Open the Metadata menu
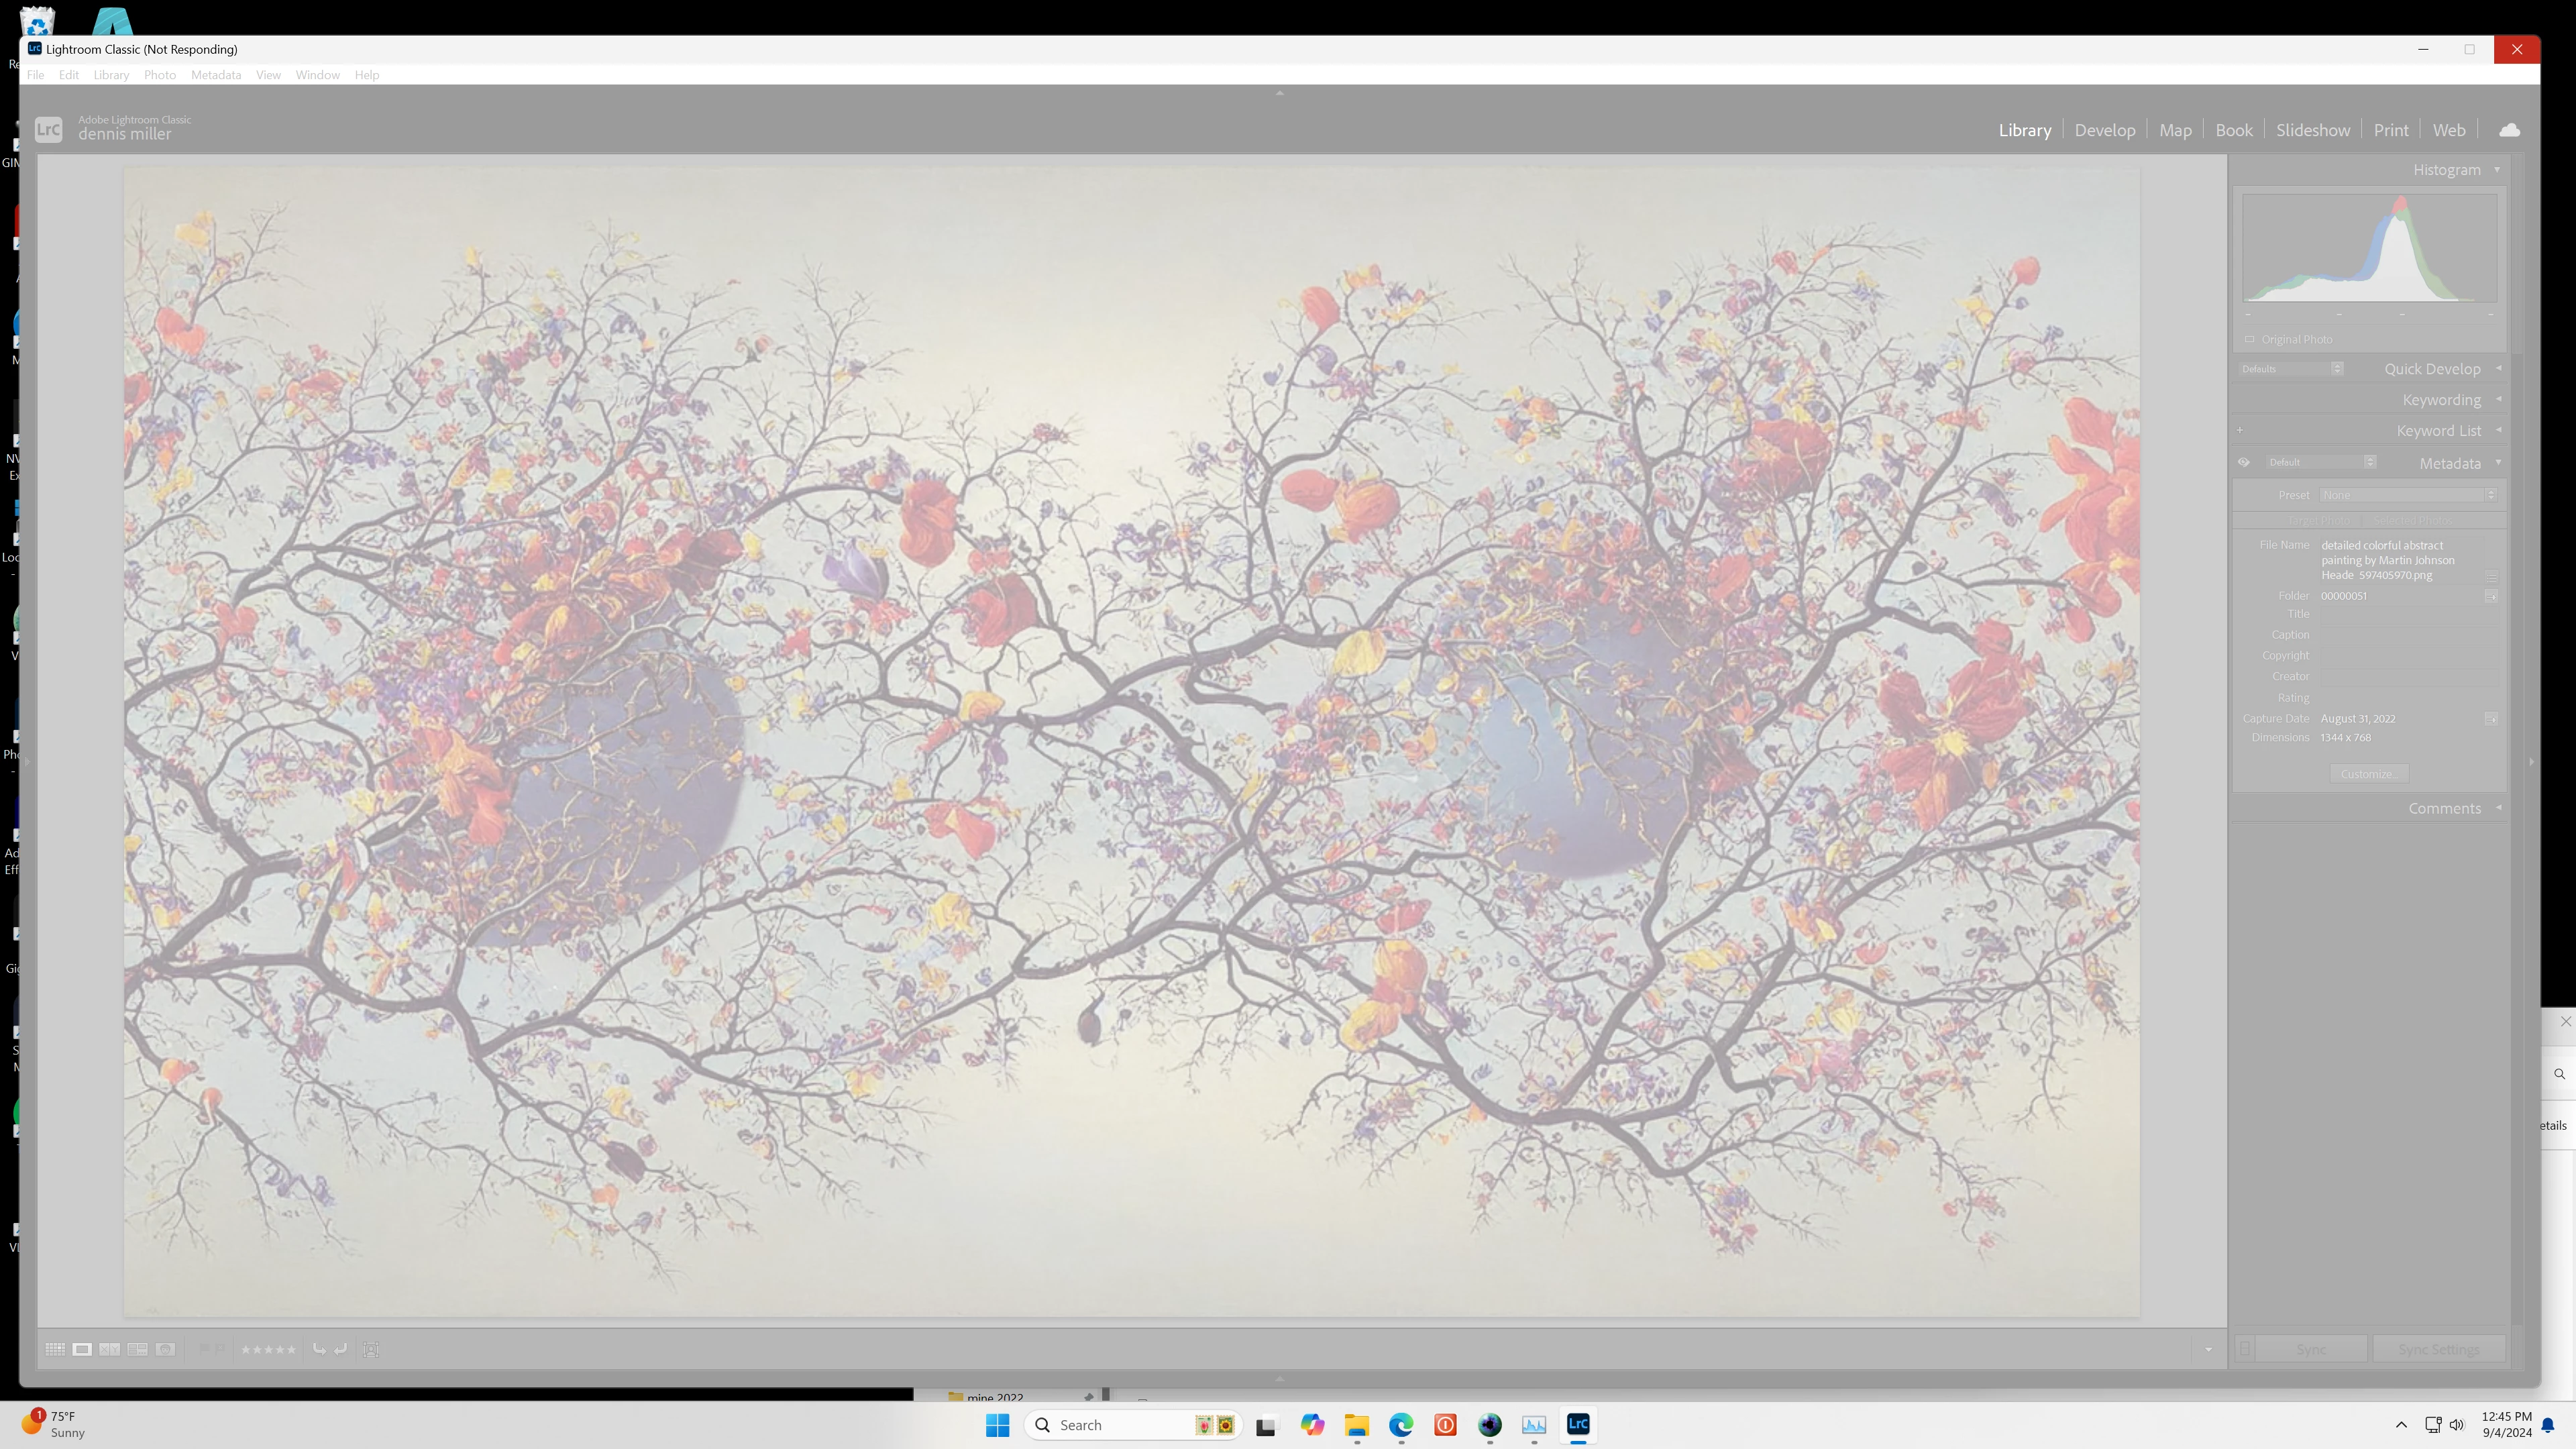Image resolution: width=2576 pixels, height=1449 pixels. pyautogui.click(x=216, y=75)
